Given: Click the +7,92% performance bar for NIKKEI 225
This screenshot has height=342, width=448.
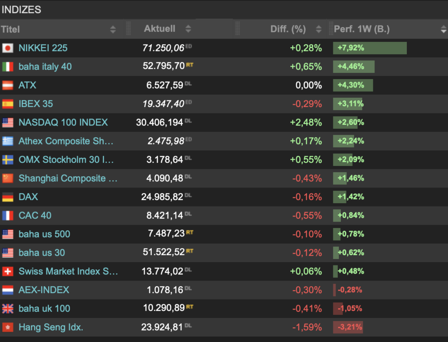Looking at the screenshot, I should pos(370,48).
